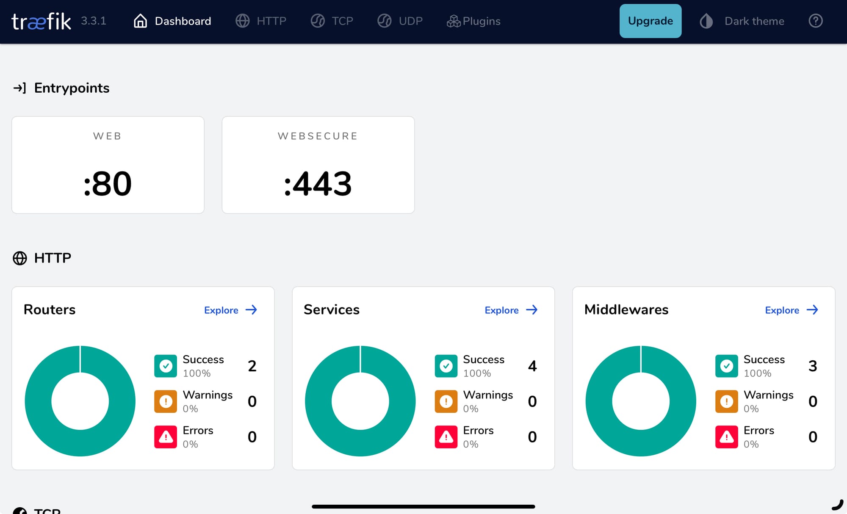Open the Dashboard tab

pyautogui.click(x=172, y=21)
